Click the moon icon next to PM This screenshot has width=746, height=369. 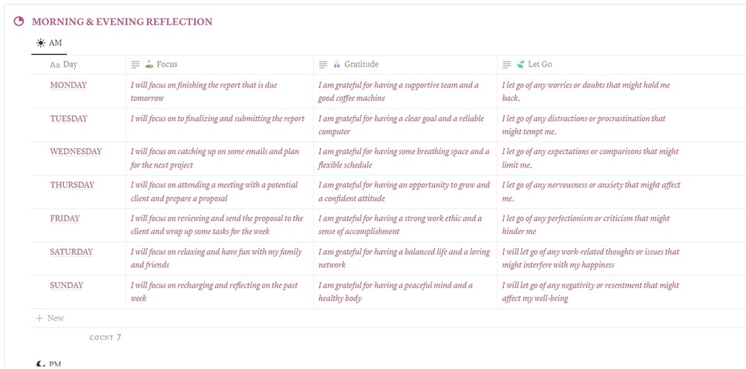40,364
